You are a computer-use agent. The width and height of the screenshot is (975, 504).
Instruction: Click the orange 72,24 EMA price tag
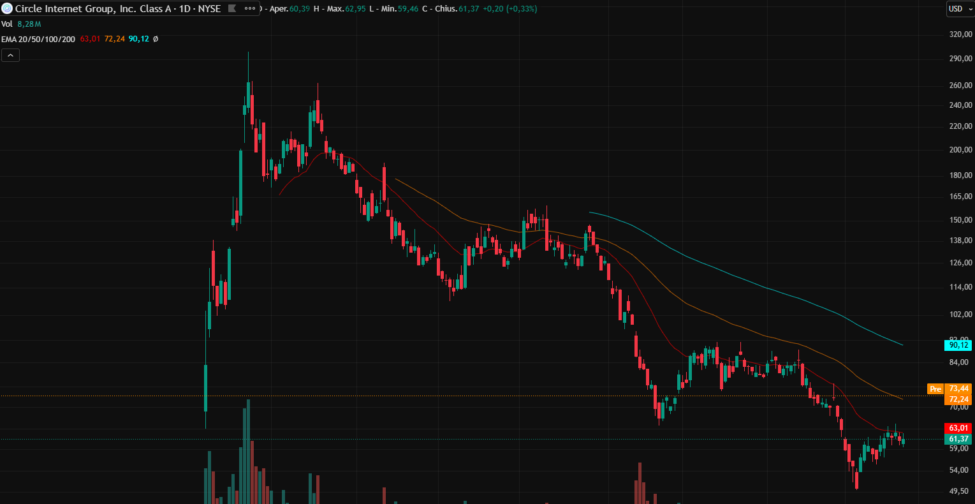click(958, 399)
